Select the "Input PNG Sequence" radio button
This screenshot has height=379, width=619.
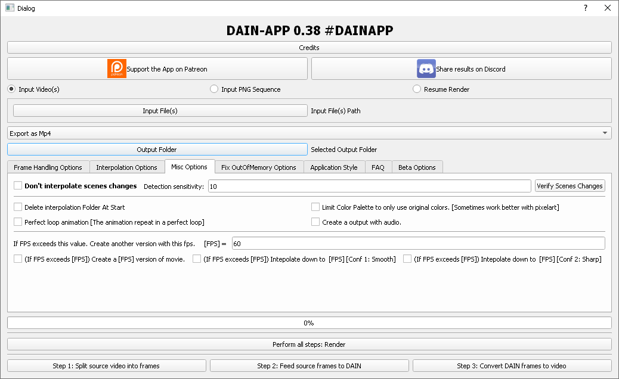213,89
